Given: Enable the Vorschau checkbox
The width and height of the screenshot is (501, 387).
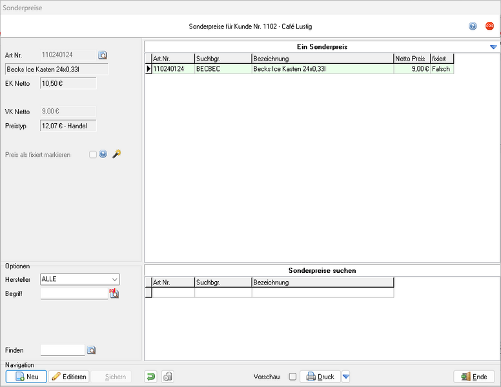Looking at the screenshot, I should tap(292, 377).
